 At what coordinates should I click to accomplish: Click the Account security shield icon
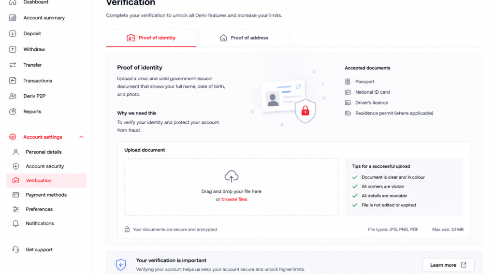pyautogui.click(x=15, y=166)
